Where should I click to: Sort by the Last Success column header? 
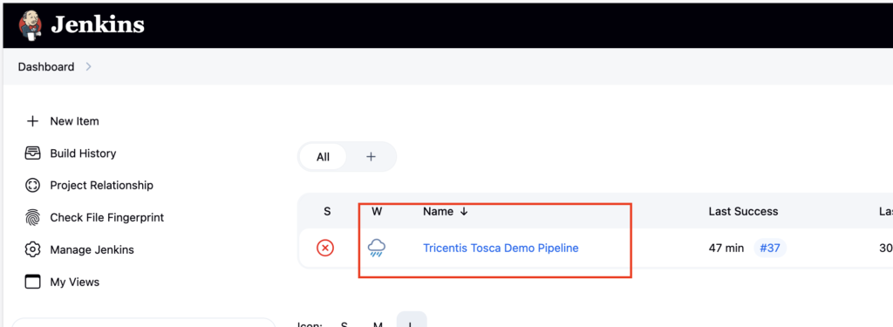(x=743, y=211)
